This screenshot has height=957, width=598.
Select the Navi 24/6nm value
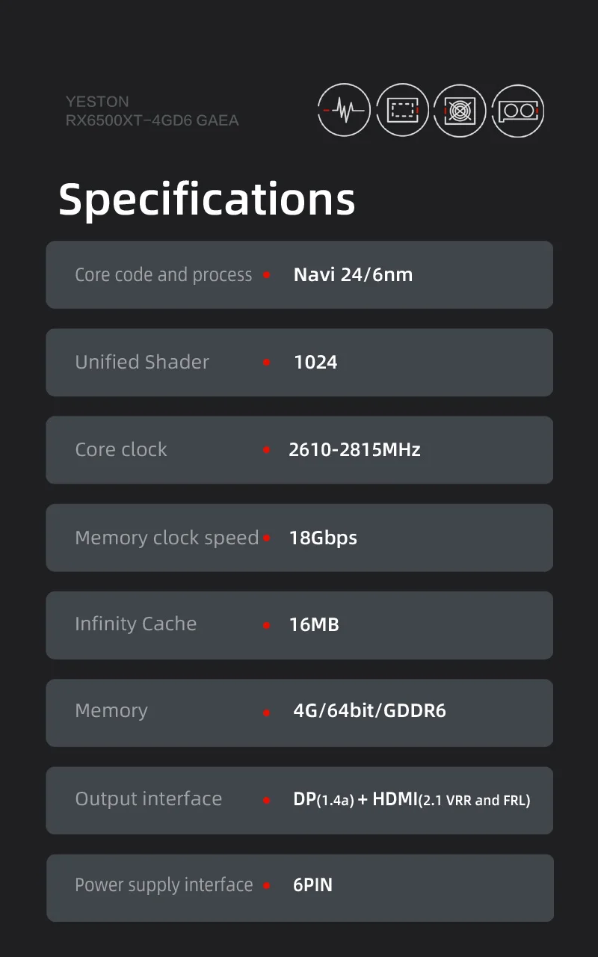[x=353, y=274]
